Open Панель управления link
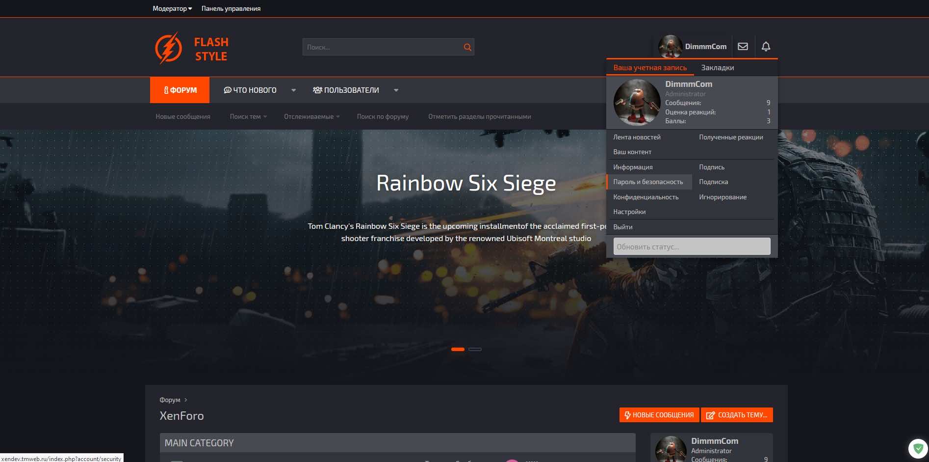Screen dimensions: 929x462 231,8
